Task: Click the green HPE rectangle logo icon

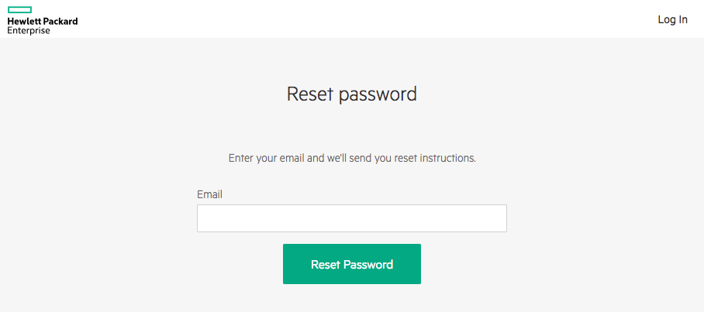Action: (19, 9)
